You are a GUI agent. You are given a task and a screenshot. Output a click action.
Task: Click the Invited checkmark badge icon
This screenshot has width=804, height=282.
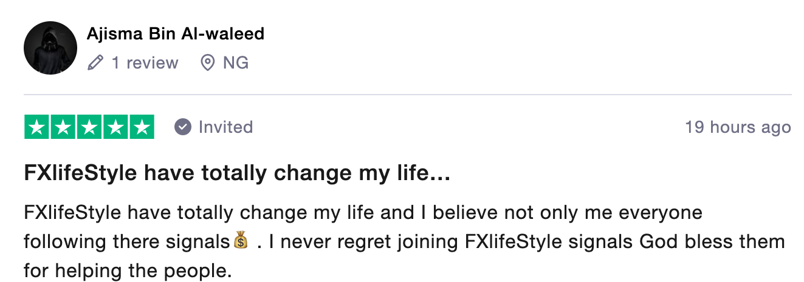182,127
